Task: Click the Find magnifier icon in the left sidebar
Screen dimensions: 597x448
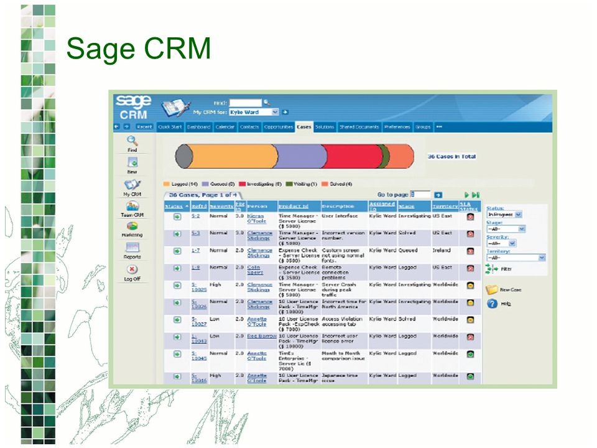Action: click(x=132, y=141)
